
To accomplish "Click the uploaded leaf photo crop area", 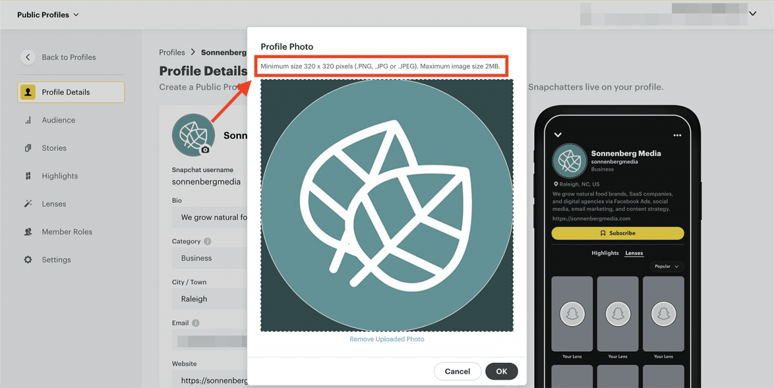I will coord(387,205).
